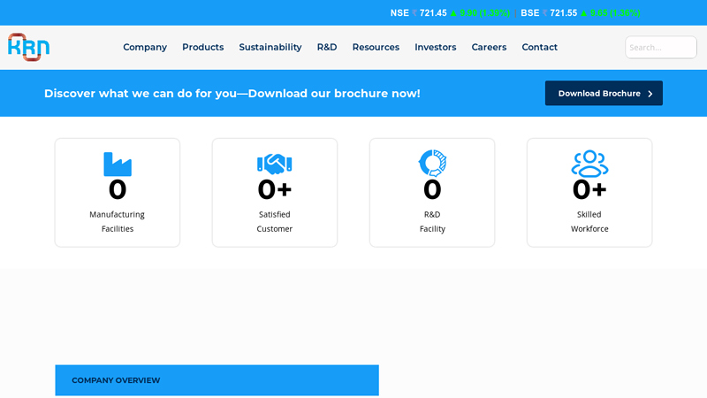
Task: Open the Company menu
Action: click(145, 48)
